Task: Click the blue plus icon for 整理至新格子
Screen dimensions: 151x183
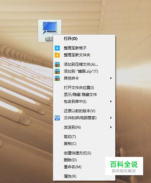Action: point(57,48)
